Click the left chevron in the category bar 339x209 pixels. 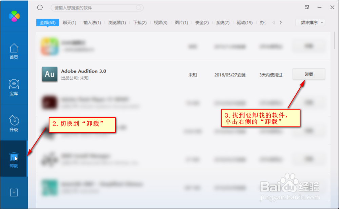click(x=274, y=22)
